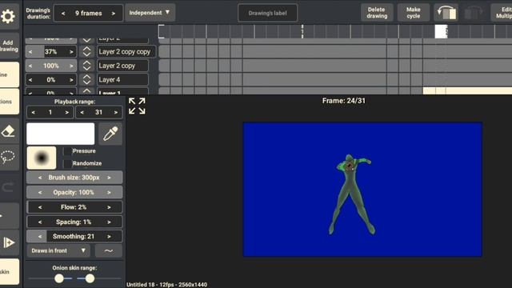
Task: Click the highlighted white timeline frame marker
Action: tap(441, 32)
